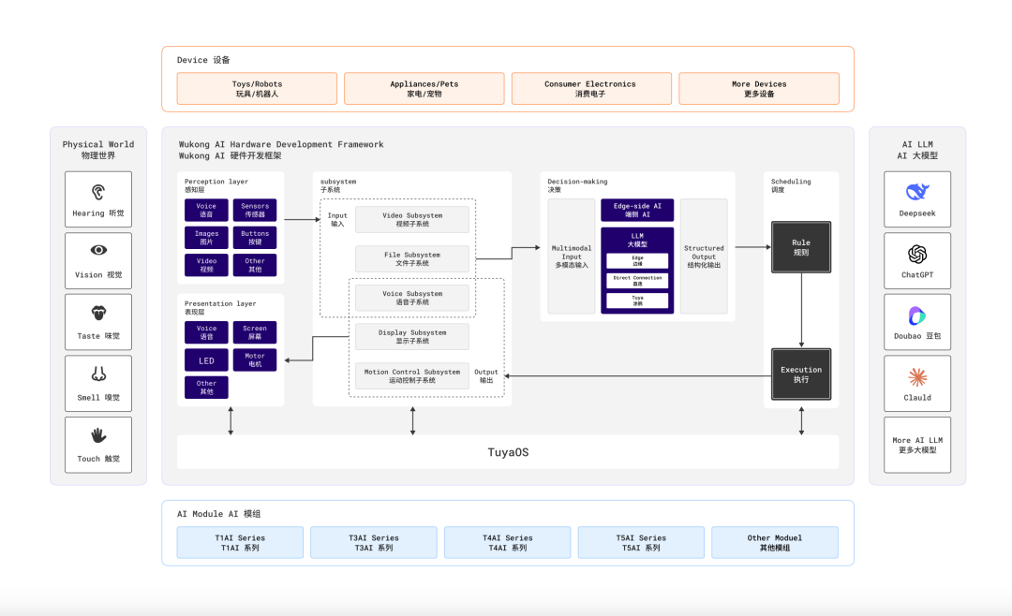Image resolution: width=1012 pixels, height=616 pixels.
Task: Click the Sensors block
Action: [255, 211]
